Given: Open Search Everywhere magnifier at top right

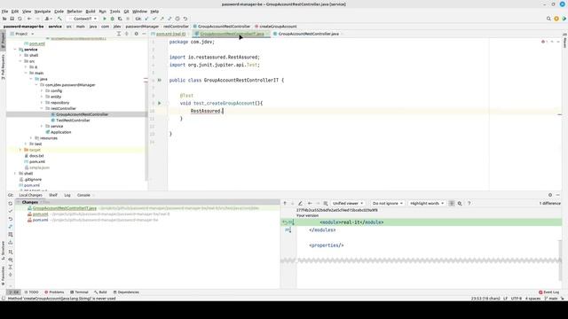Looking at the screenshot, I should pyautogui.click(x=548, y=19).
